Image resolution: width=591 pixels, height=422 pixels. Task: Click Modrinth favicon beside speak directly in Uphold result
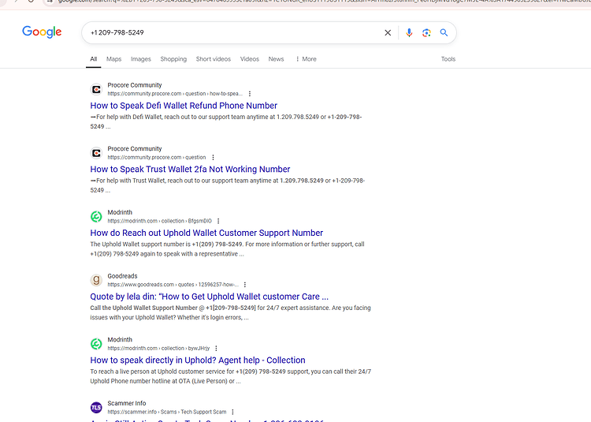96,344
